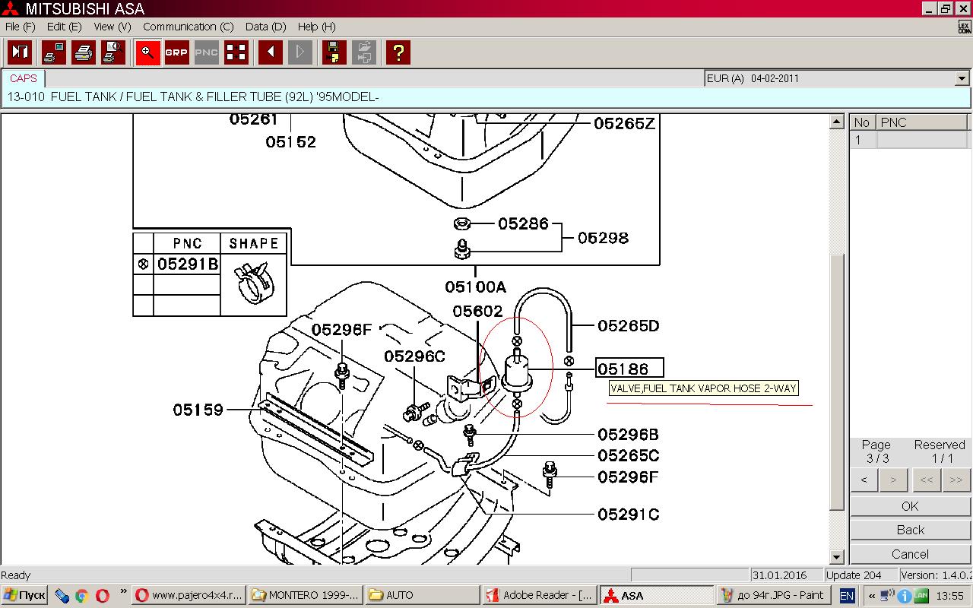Expand the EUR (A) region dropdown

pos(962,78)
